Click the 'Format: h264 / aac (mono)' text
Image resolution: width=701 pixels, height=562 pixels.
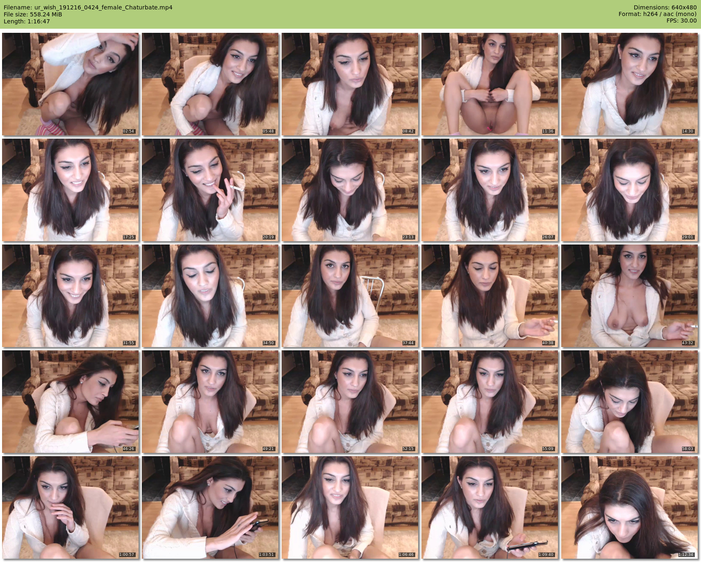[x=658, y=14]
